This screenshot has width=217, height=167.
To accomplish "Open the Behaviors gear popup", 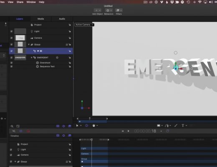I will point(109,10).
